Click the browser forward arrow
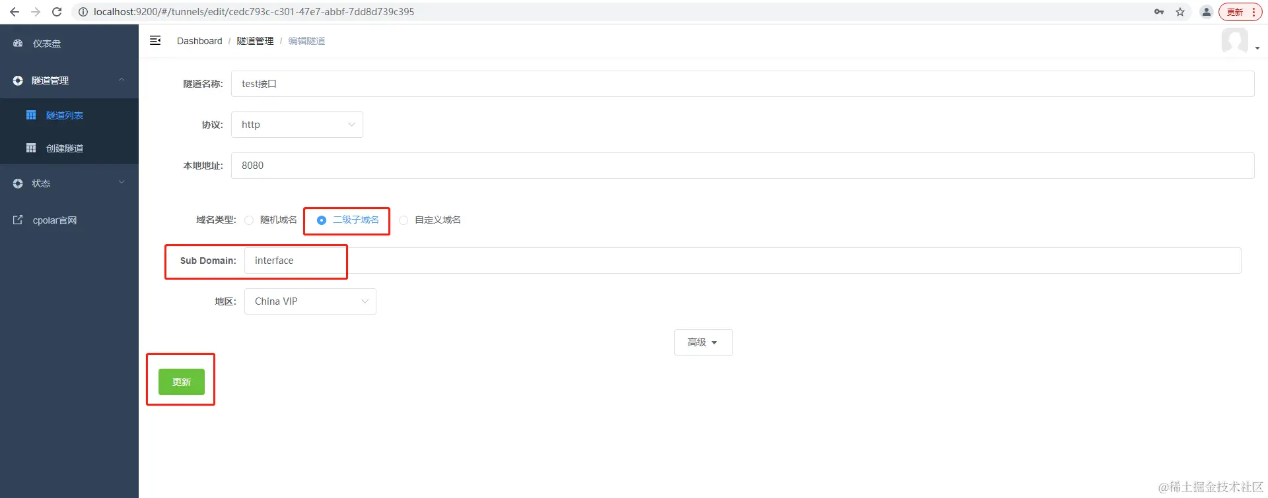The image size is (1268, 498). coord(36,12)
